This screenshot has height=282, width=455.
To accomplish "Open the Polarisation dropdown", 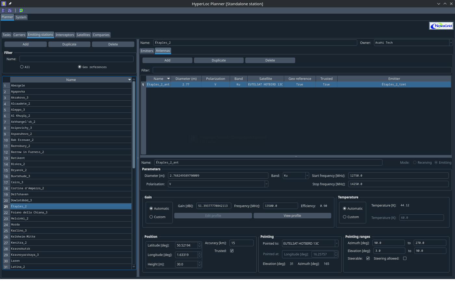I will (x=266, y=184).
